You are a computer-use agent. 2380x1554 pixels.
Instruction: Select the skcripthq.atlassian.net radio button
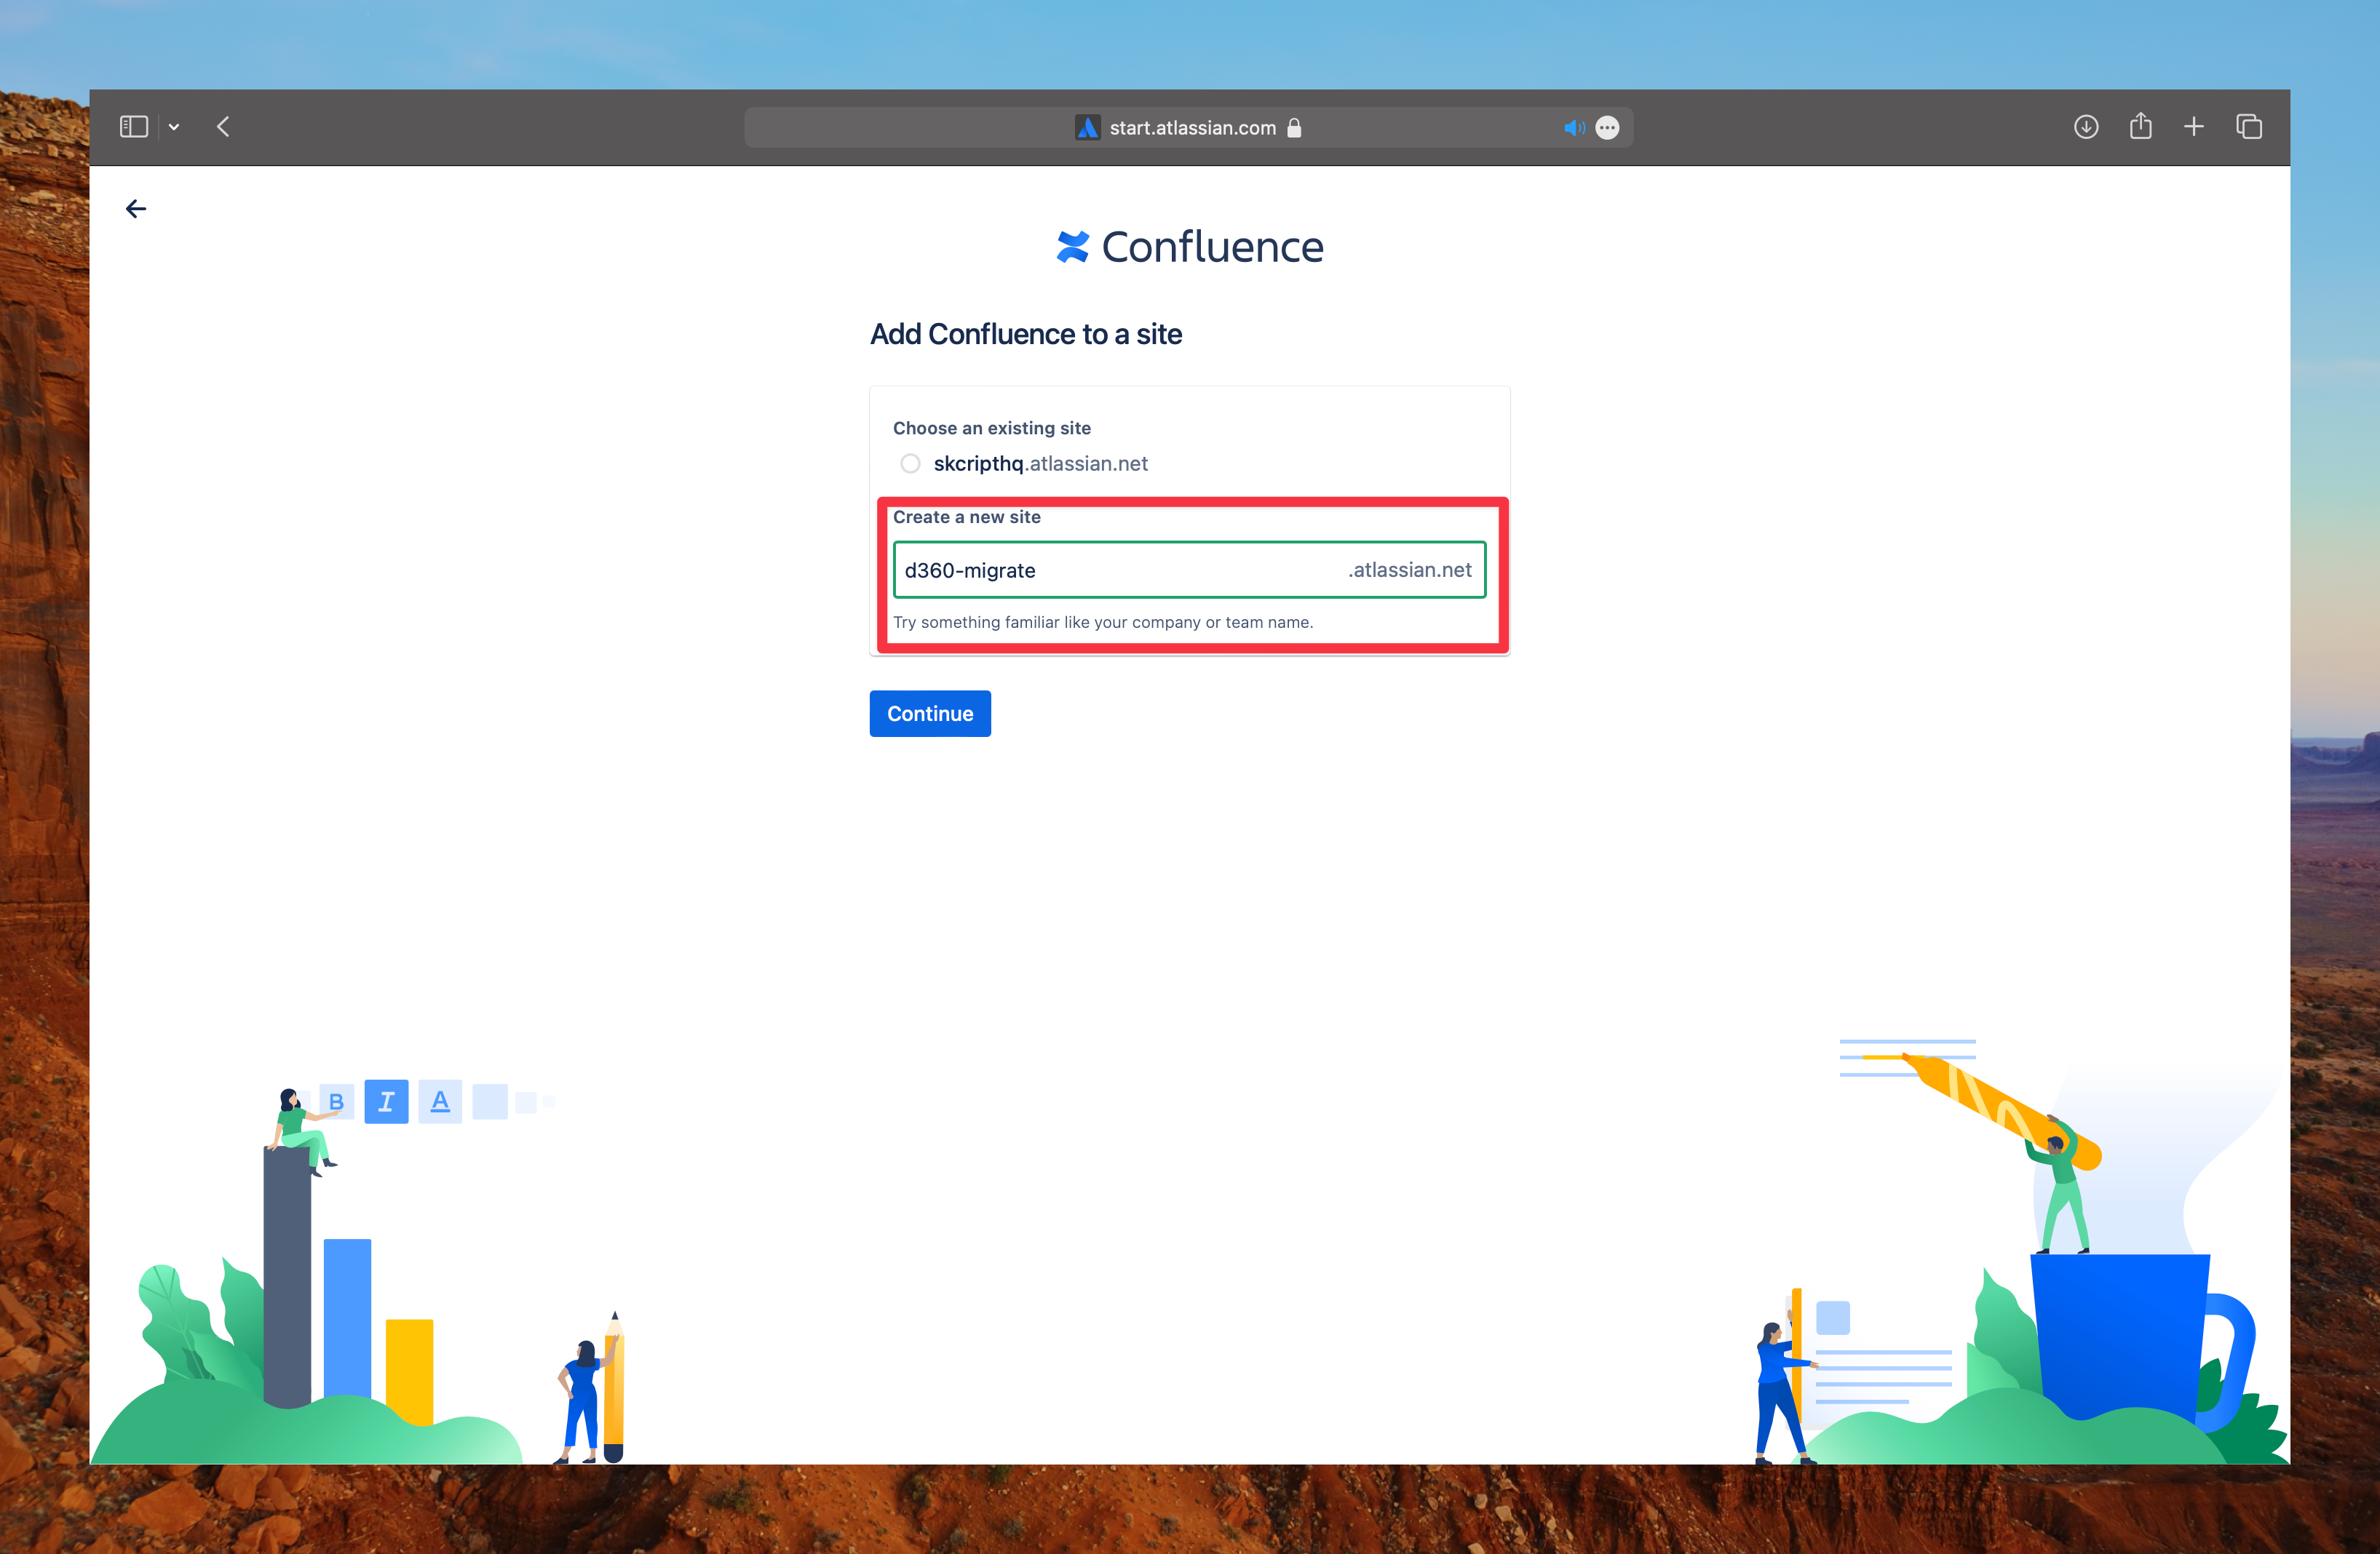pos(910,463)
